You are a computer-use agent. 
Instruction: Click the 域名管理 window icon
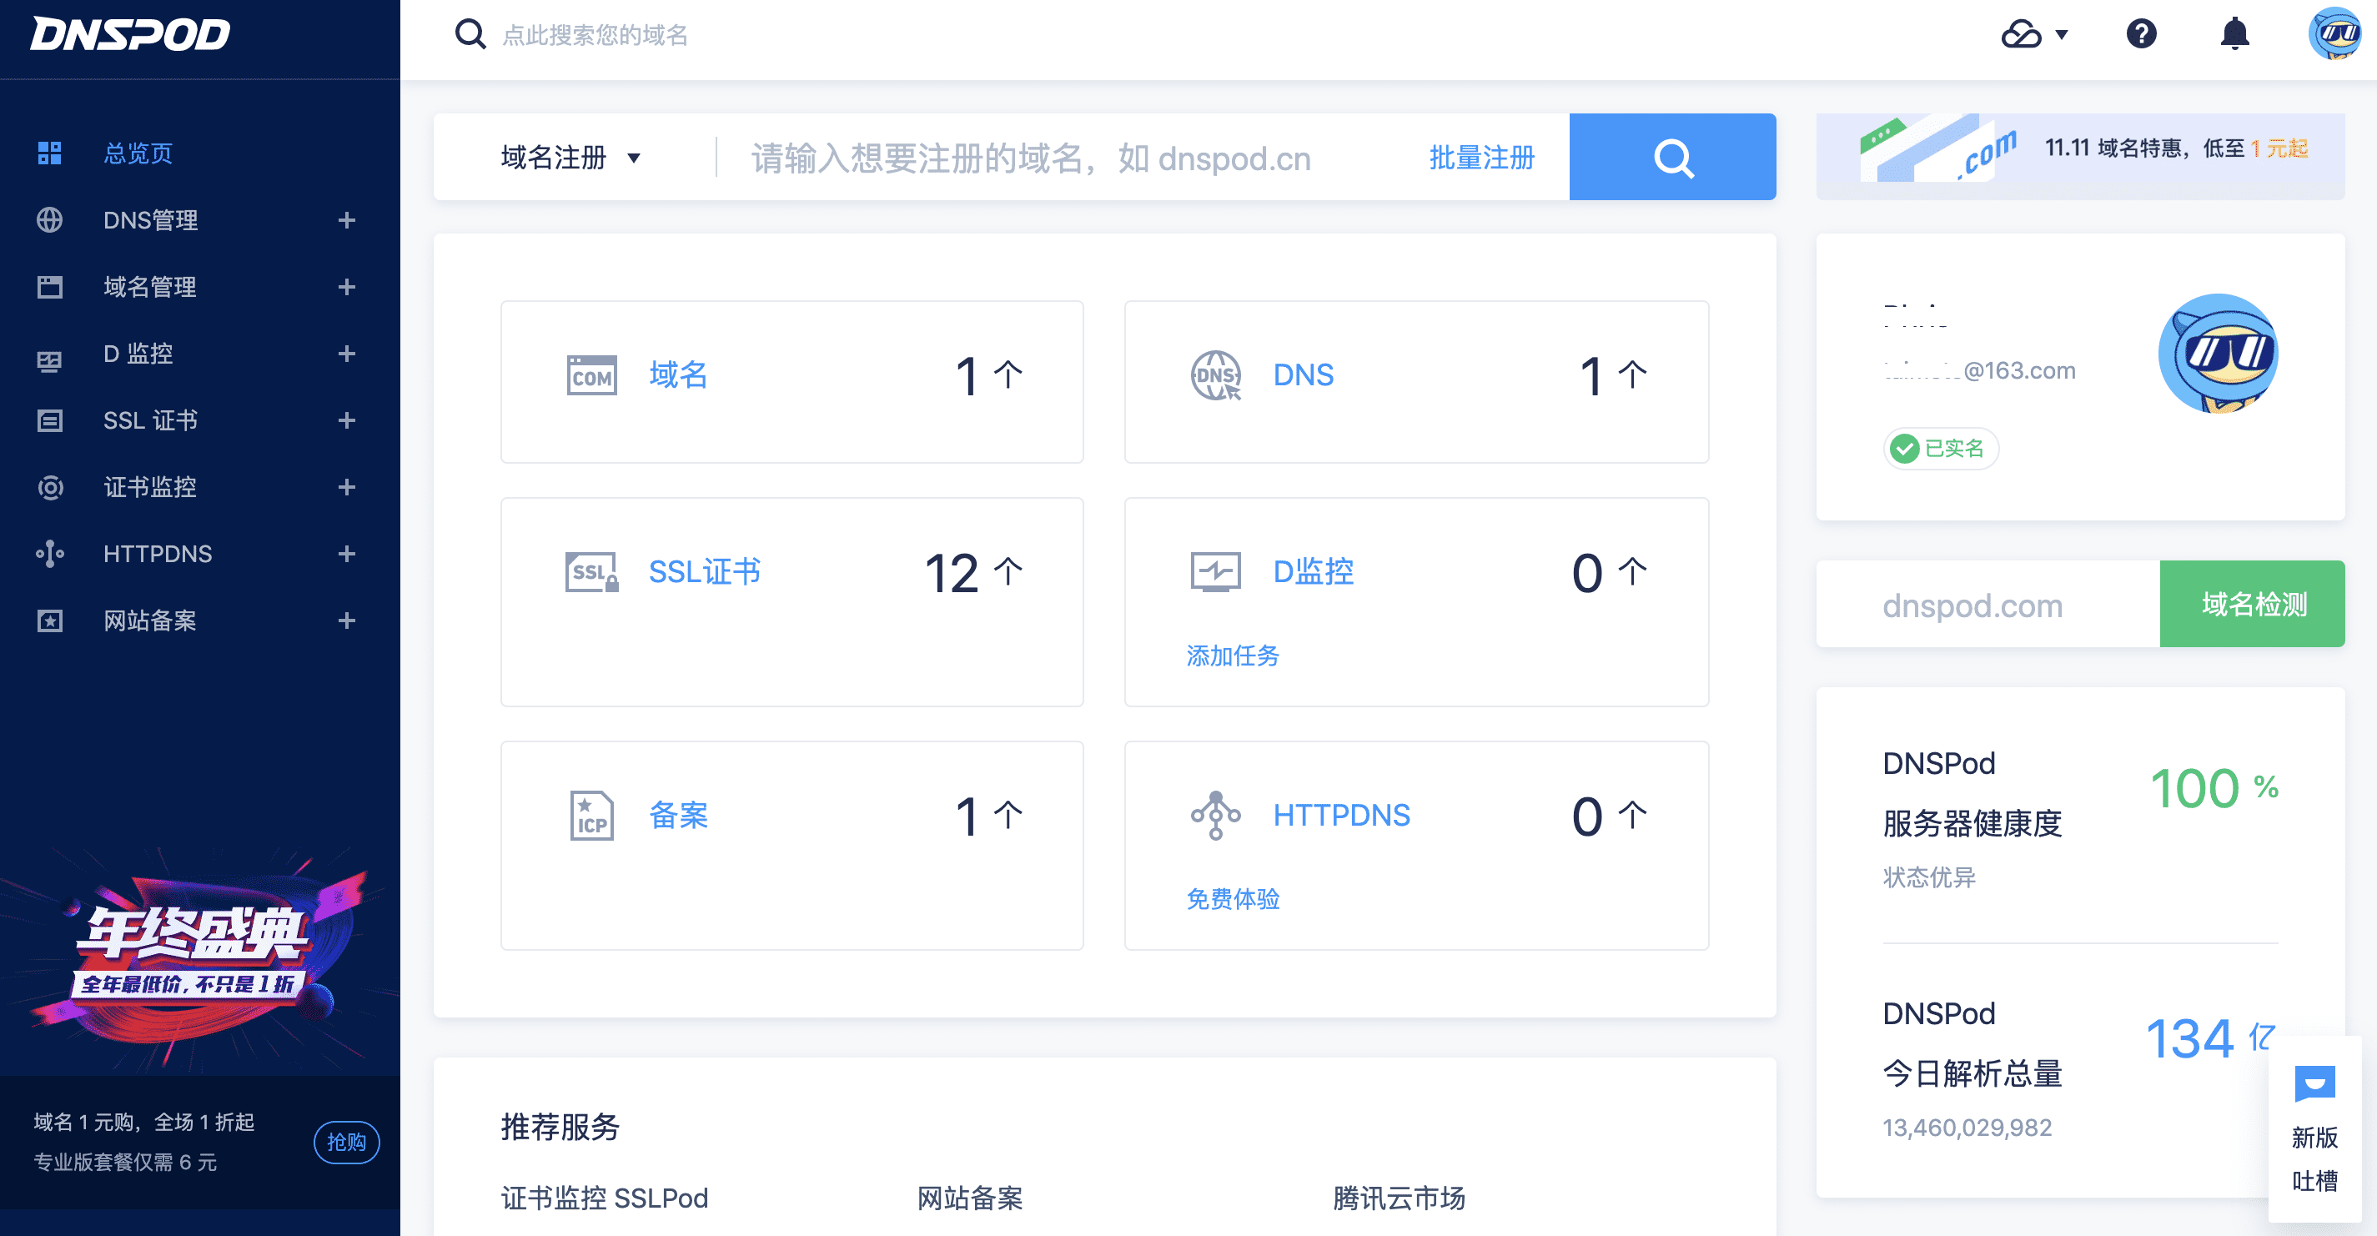50,287
